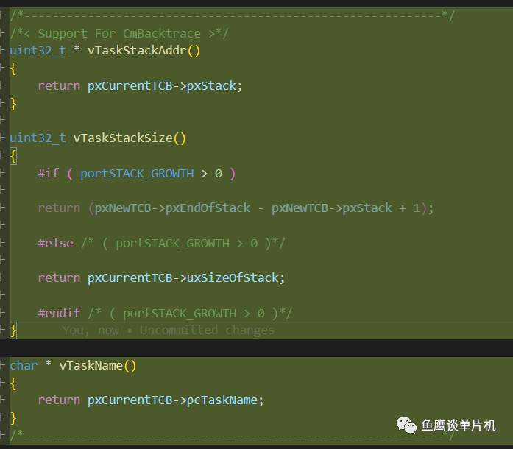513x449 pixels.
Task: Click uxSizeOfStack in the return statement
Action: point(233,277)
